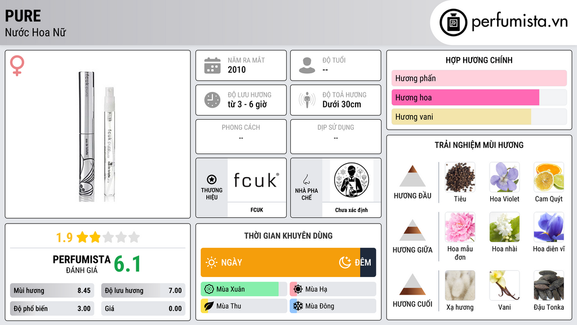Click the nose icon above Nhà pha chế
Viewport: 577px width, 325px height.
pos(306,179)
